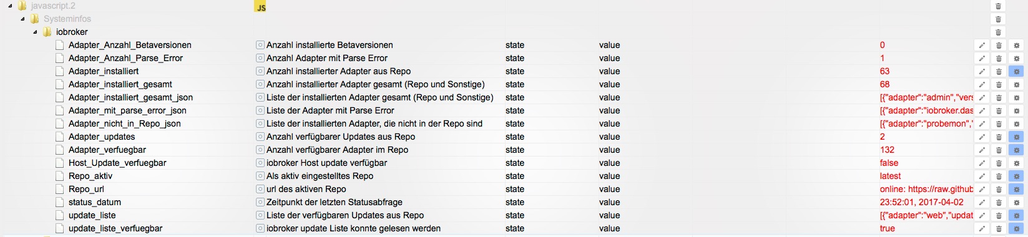
Task: Toggle the highlighted gear on the Repo_aktiv row
Action: point(1016,176)
